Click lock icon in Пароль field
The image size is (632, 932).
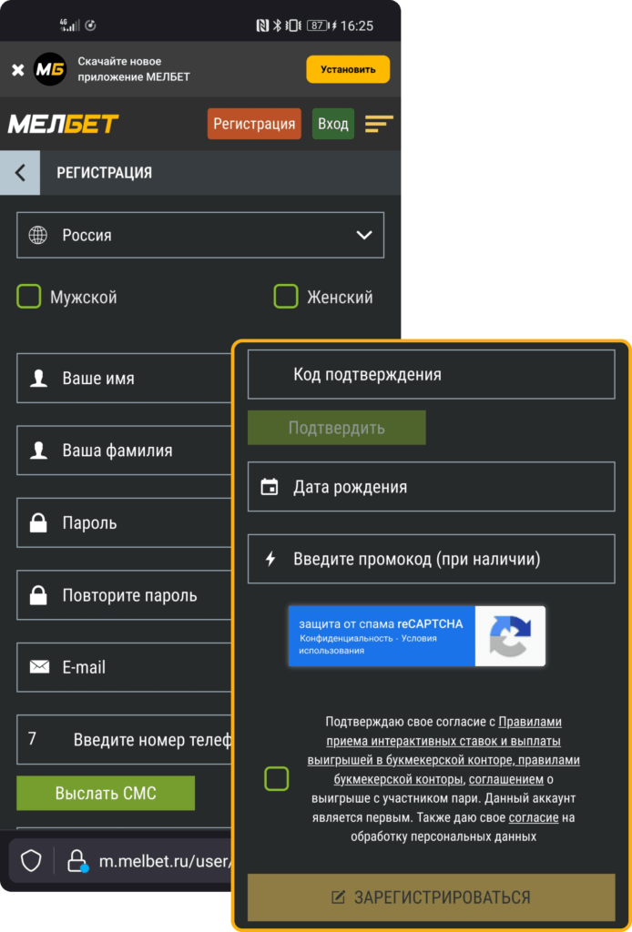(38, 522)
